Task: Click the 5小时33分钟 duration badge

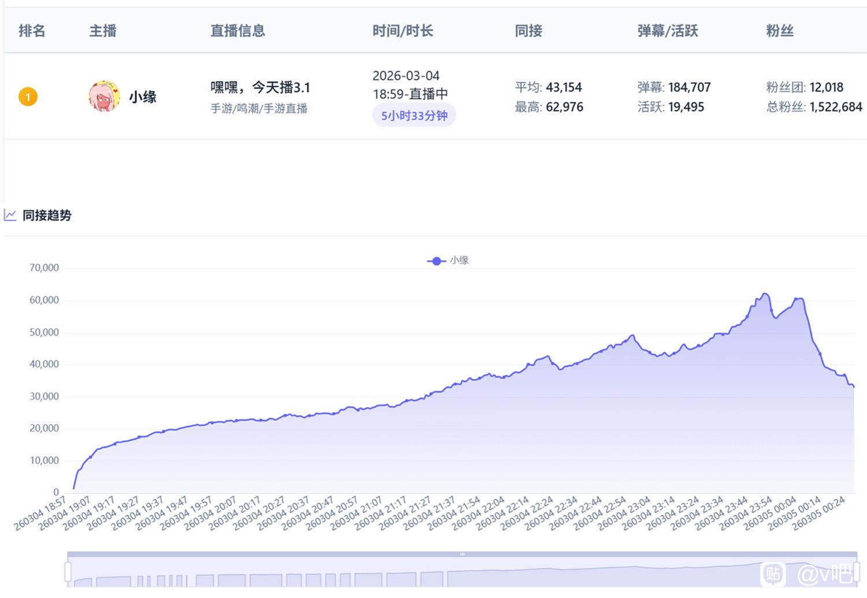Action: tap(414, 116)
